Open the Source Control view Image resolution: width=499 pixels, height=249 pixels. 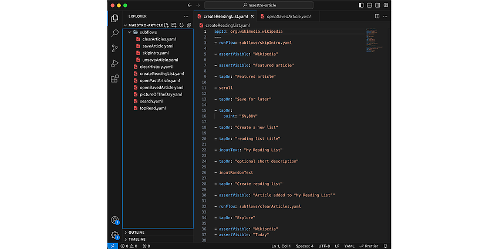(x=114, y=48)
